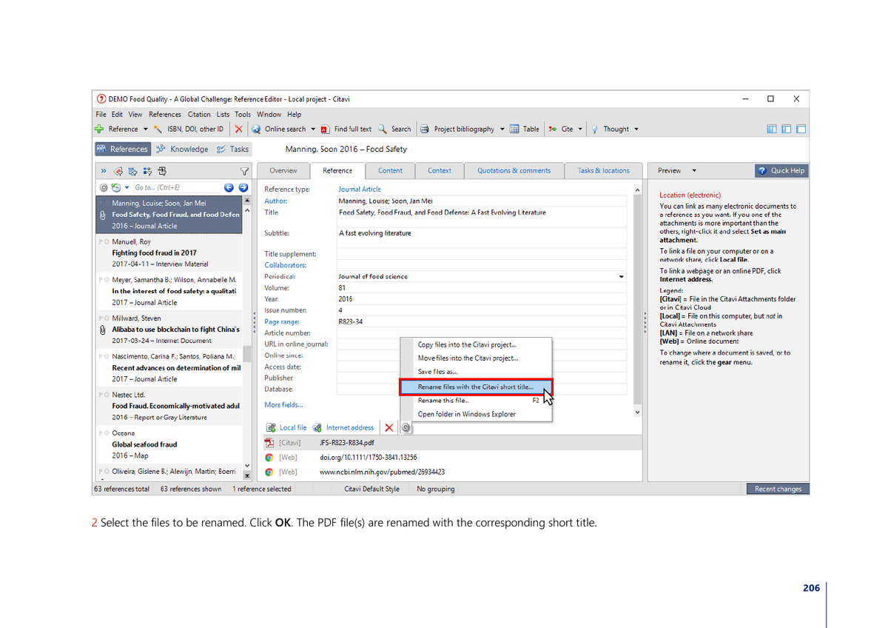Go forward with blue right arrow
The width and height of the screenshot is (888, 628).
(x=243, y=187)
